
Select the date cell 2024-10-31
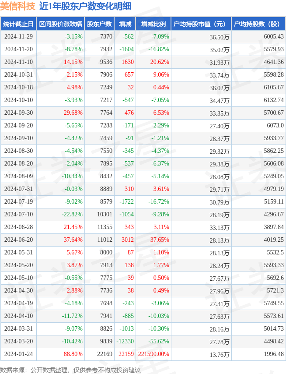coord(18,74)
